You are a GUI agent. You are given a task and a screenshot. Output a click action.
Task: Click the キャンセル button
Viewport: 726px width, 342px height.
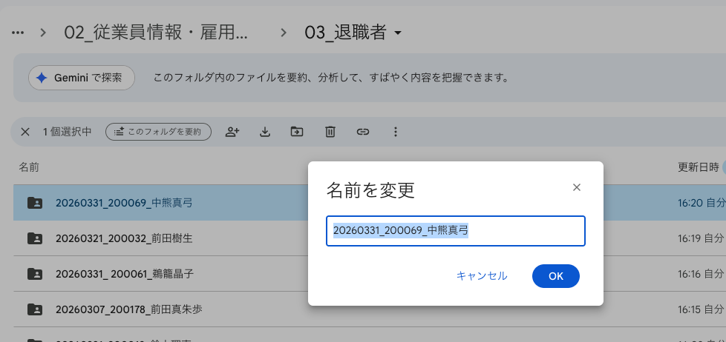482,276
